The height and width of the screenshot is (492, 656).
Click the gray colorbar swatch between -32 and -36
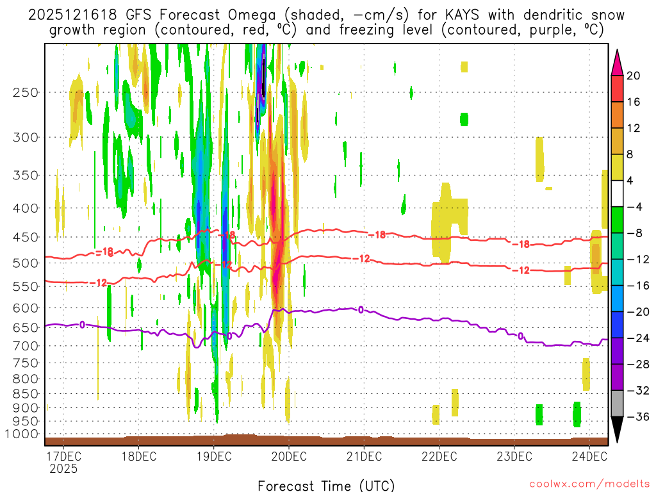[617, 404]
